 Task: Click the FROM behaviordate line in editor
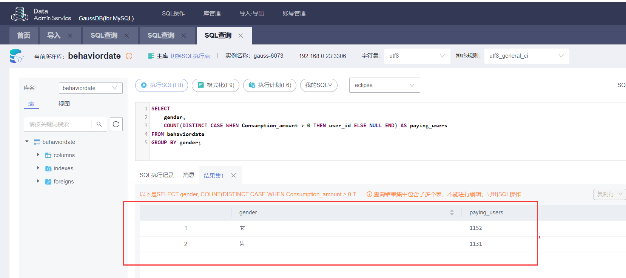click(178, 134)
